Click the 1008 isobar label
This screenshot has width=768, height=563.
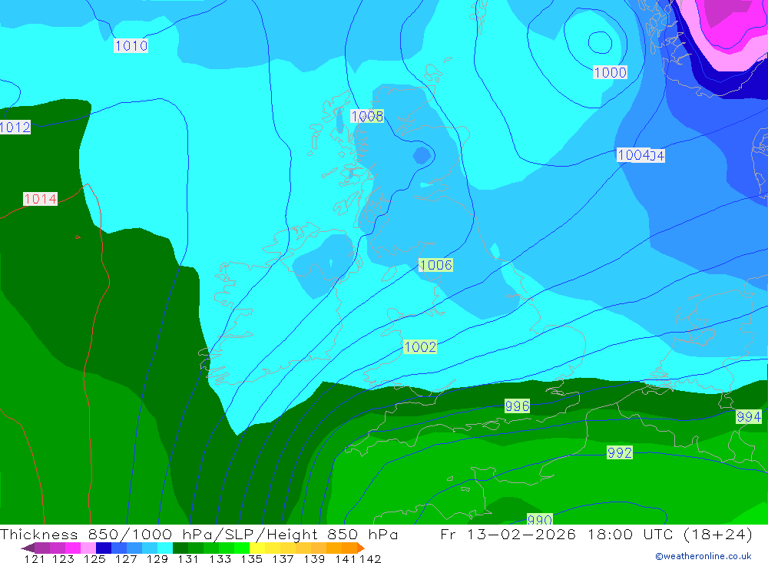point(367,116)
